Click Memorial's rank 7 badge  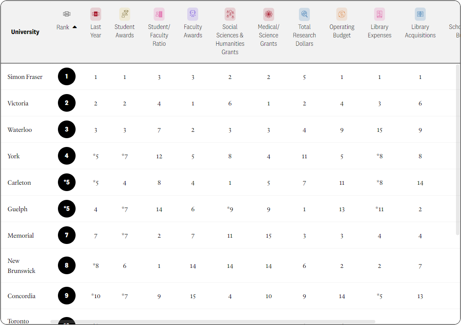(67, 235)
